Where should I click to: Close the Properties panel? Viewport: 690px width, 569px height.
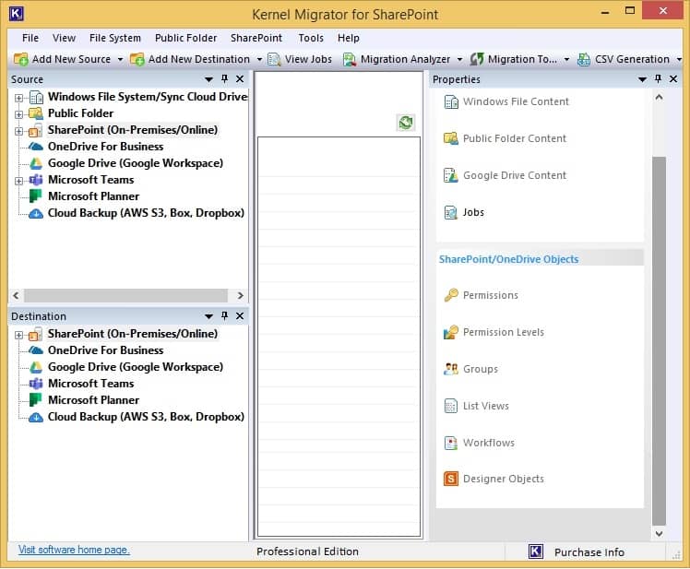coord(673,79)
